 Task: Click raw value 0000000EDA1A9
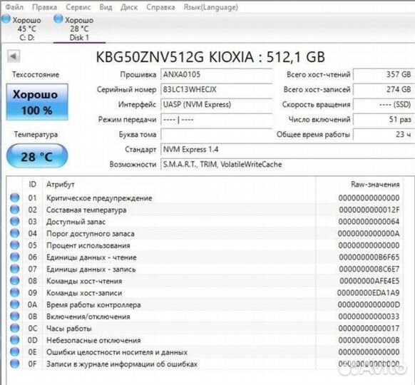369,293
